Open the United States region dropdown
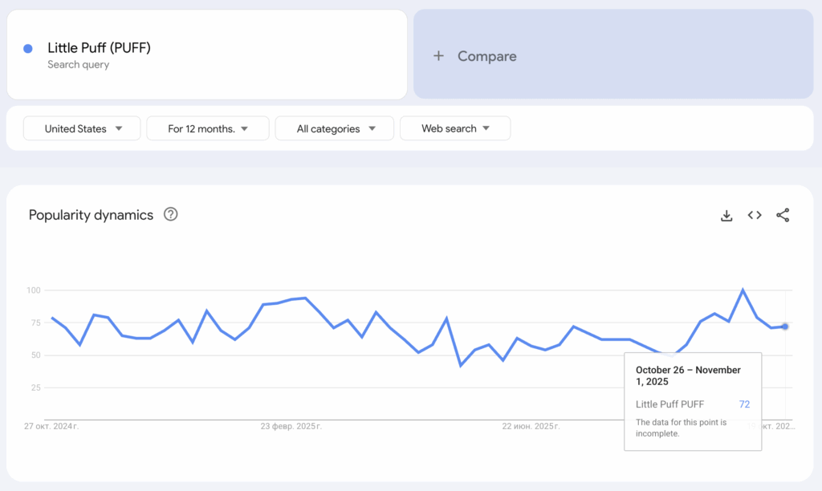 pyautogui.click(x=82, y=128)
